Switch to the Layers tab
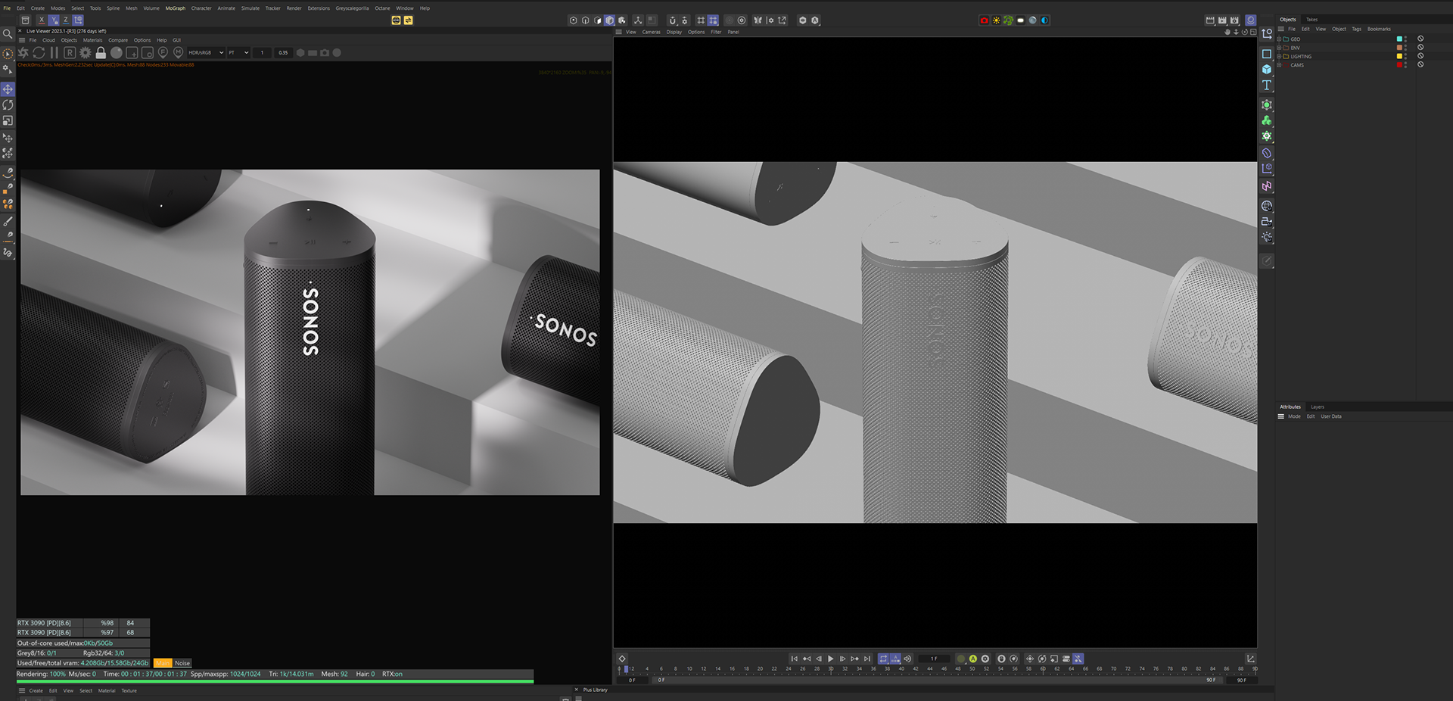1453x701 pixels. (1318, 407)
